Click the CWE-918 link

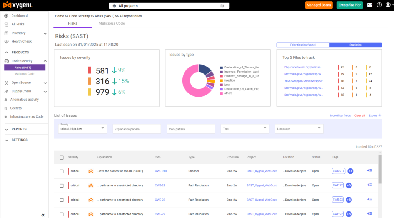click(161, 171)
